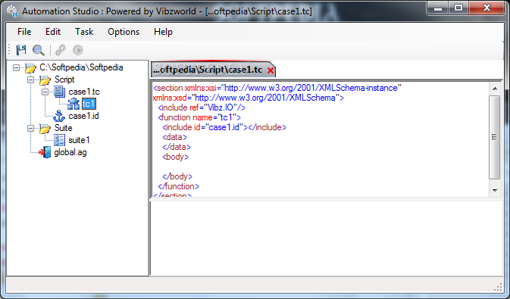The height and width of the screenshot is (299, 510).
Task: Maximize the Automation Studio window
Action: click(x=458, y=8)
